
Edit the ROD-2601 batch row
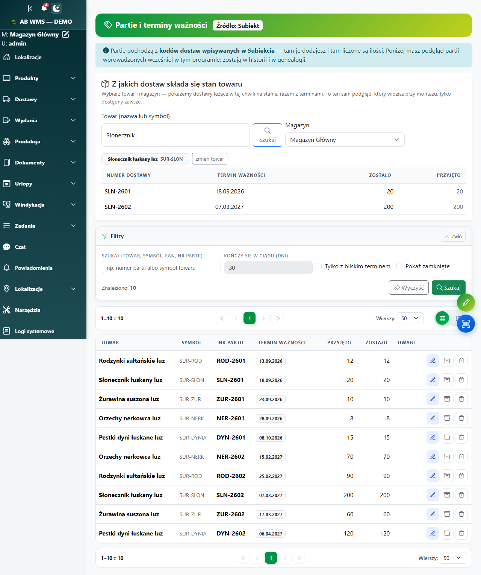pos(433,361)
